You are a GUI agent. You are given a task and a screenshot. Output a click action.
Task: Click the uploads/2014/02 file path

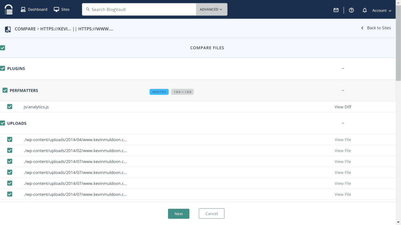tap(75, 151)
